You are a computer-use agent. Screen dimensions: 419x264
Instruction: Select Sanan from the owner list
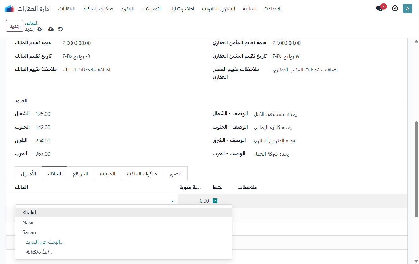123,232
